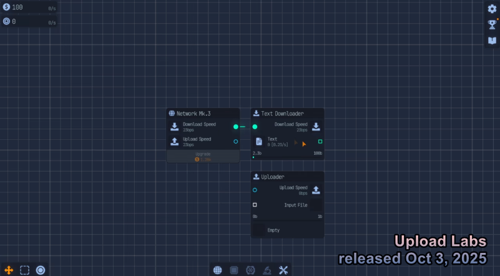
Task: Click the Uploader Input File square port
Action: point(255,205)
